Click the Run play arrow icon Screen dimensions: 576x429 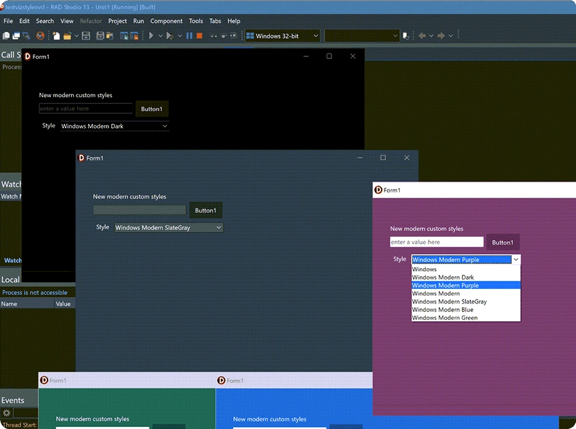pos(152,36)
